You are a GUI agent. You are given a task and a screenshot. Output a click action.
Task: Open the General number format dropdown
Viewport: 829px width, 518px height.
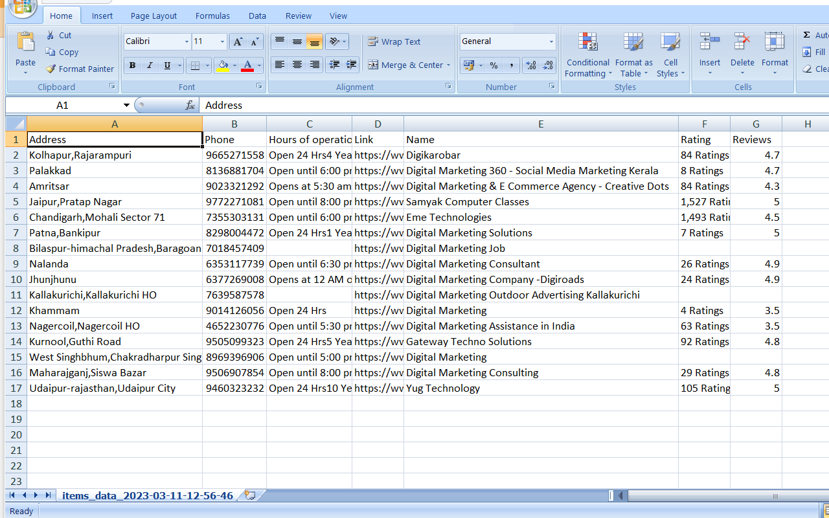(551, 41)
